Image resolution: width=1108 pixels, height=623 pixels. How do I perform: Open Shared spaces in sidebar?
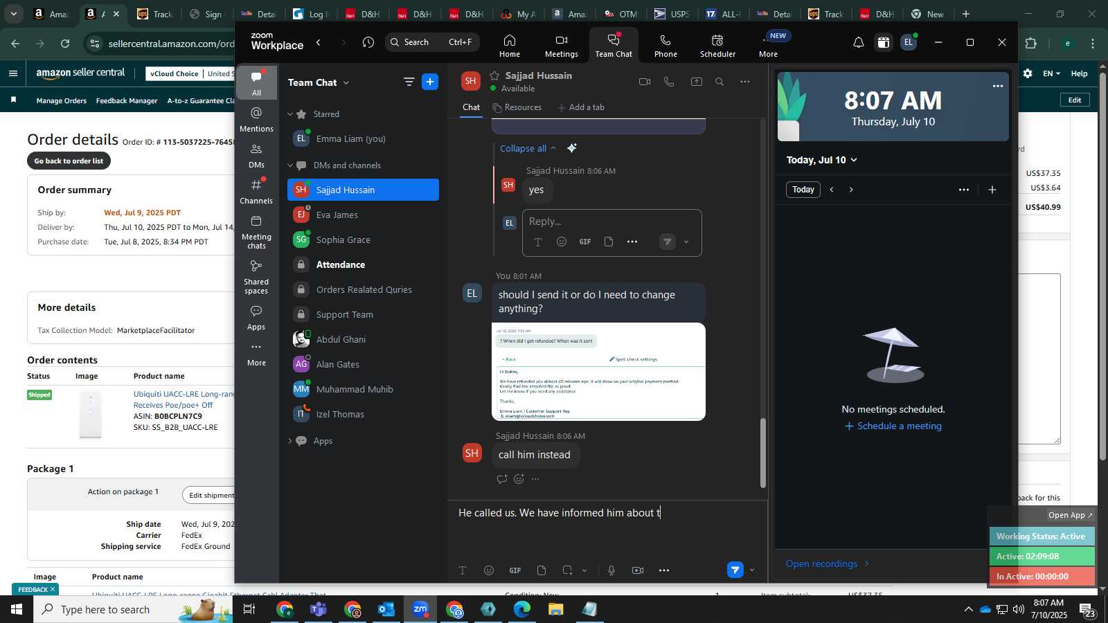(256, 276)
